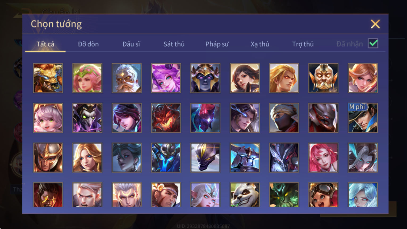
Task: Select the masked ninja with headwrap
Action: [x=284, y=118]
